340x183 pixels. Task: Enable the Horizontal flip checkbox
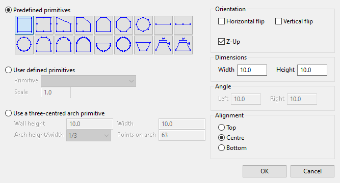tap(221, 21)
